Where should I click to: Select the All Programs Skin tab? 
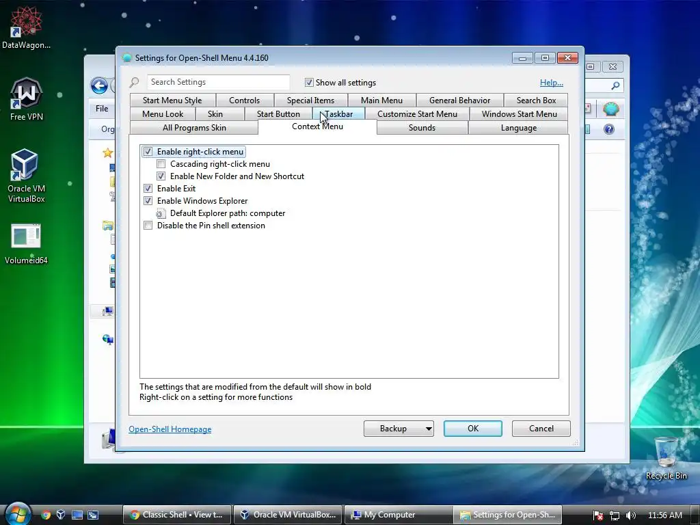tap(194, 128)
